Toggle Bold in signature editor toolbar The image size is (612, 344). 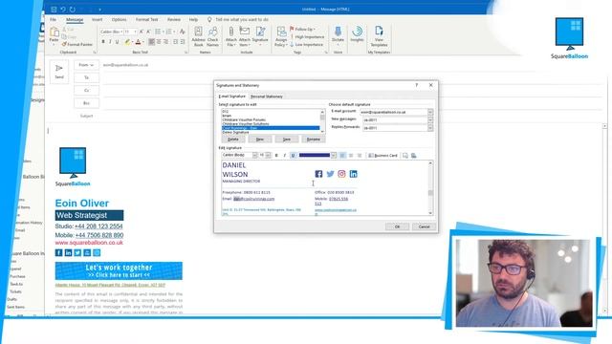[276, 155]
